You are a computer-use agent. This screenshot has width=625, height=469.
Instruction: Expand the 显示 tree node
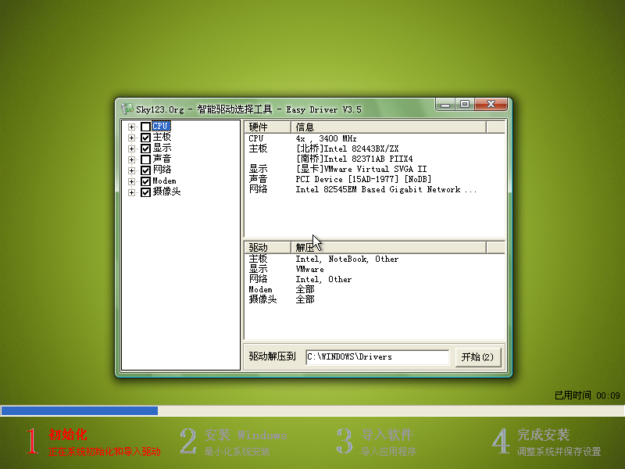tap(131, 149)
